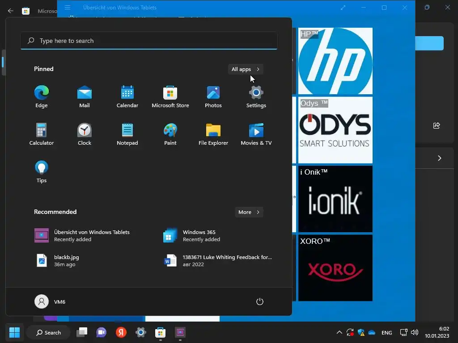Open the Tips pinned app
Viewport: 458px width, 343px height.
click(42, 172)
